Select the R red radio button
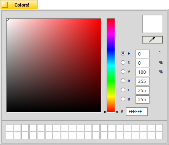Screen dimensions: 169x145 point(123,81)
